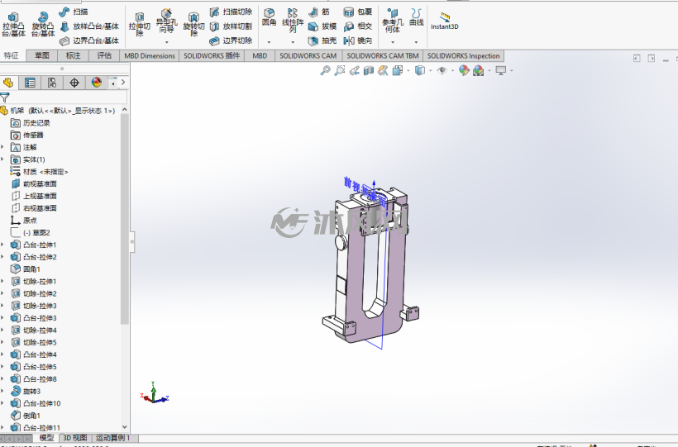Select the 拉伸凸台/基体 extrude boss tool

click(x=13, y=24)
